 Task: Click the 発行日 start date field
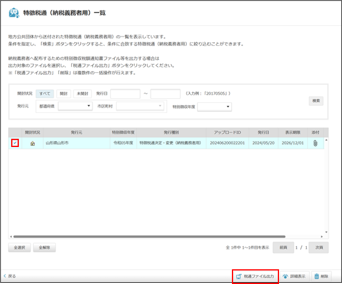125,94
